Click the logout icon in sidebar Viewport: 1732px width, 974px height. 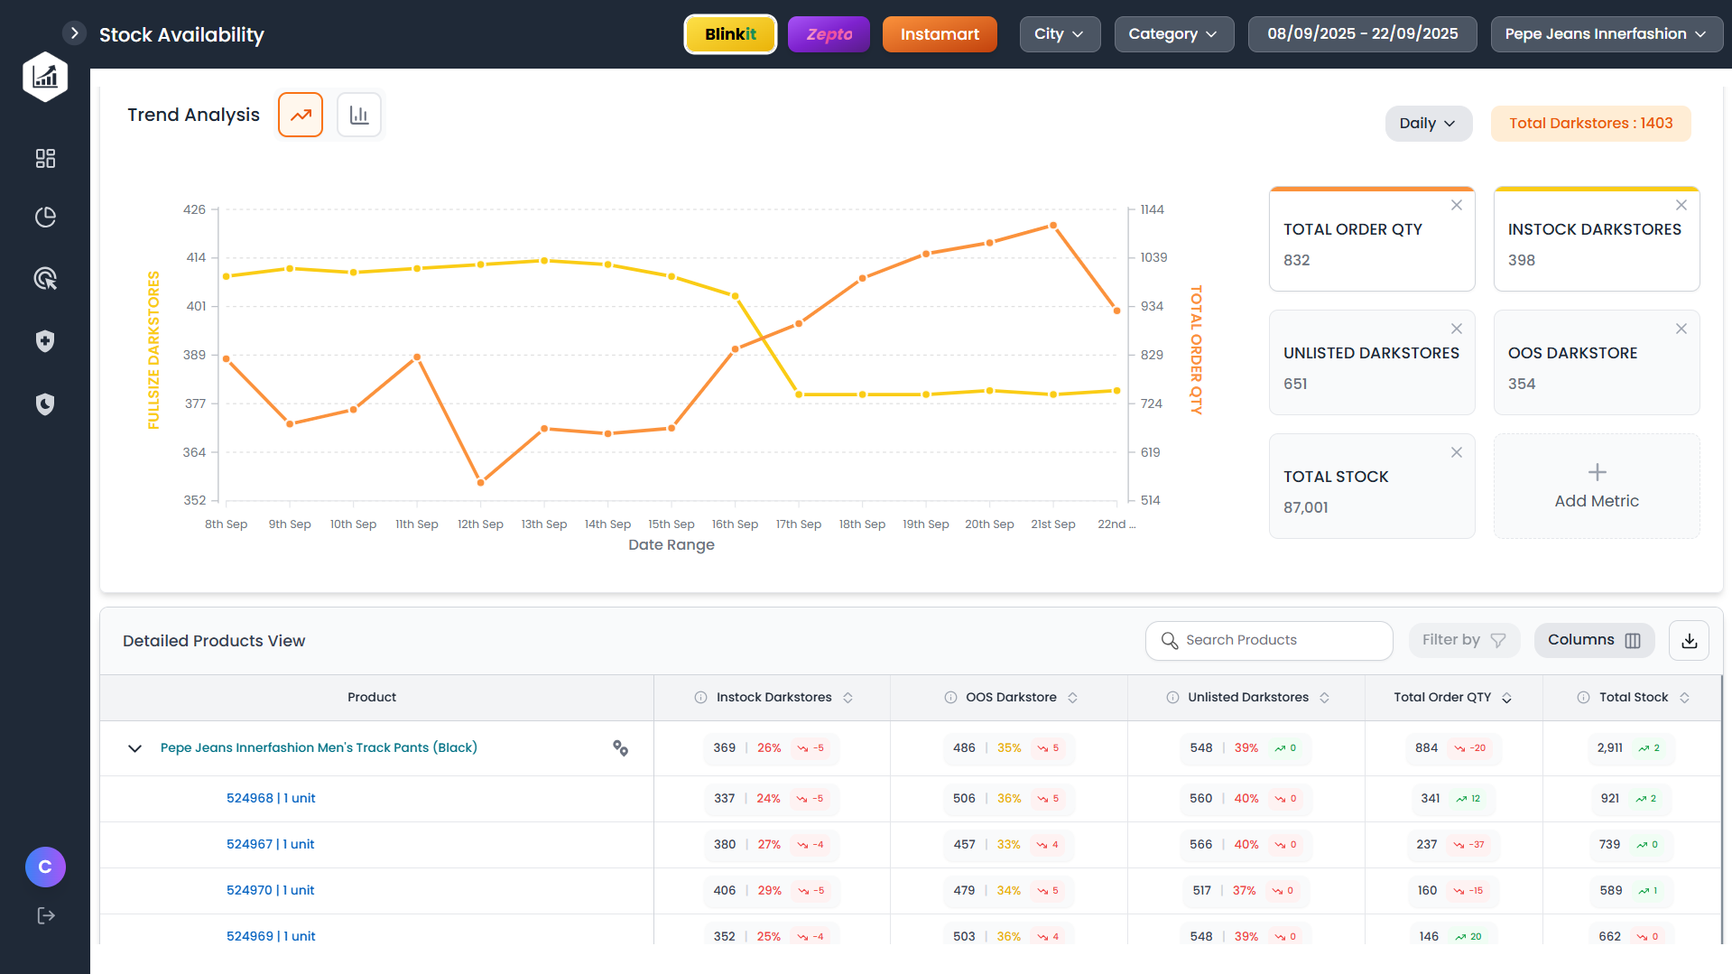click(x=45, y=915)
